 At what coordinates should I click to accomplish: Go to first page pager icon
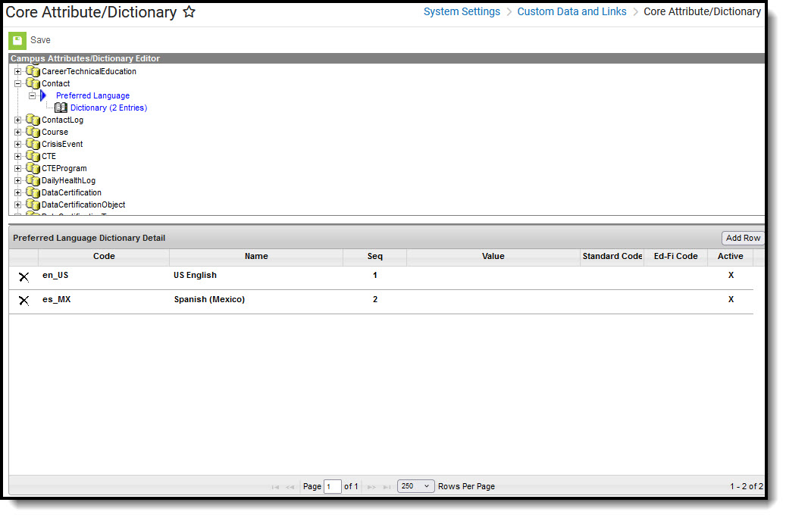click(275, 487)
